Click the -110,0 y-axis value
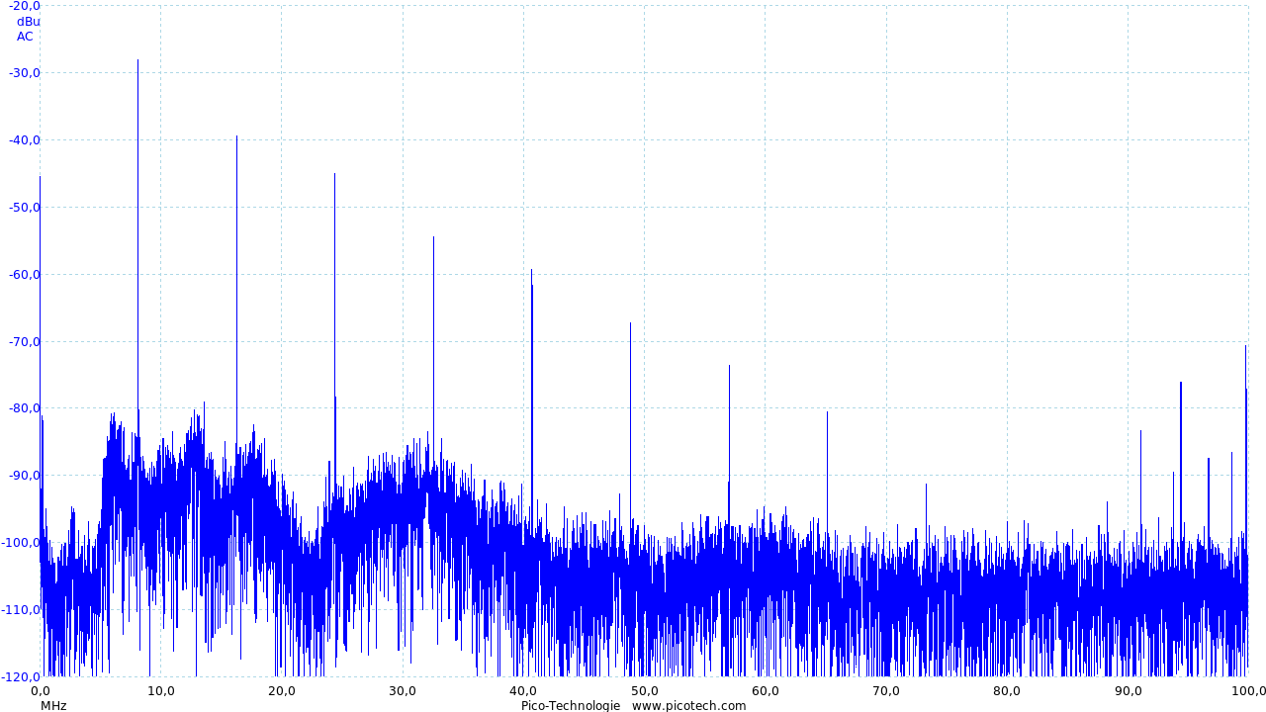This screenshot has height=712, width=1266. pyautogui.click(x=21, y=609)
